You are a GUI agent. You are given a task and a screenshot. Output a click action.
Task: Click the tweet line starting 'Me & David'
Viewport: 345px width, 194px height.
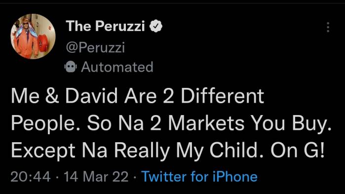point(138,96)
